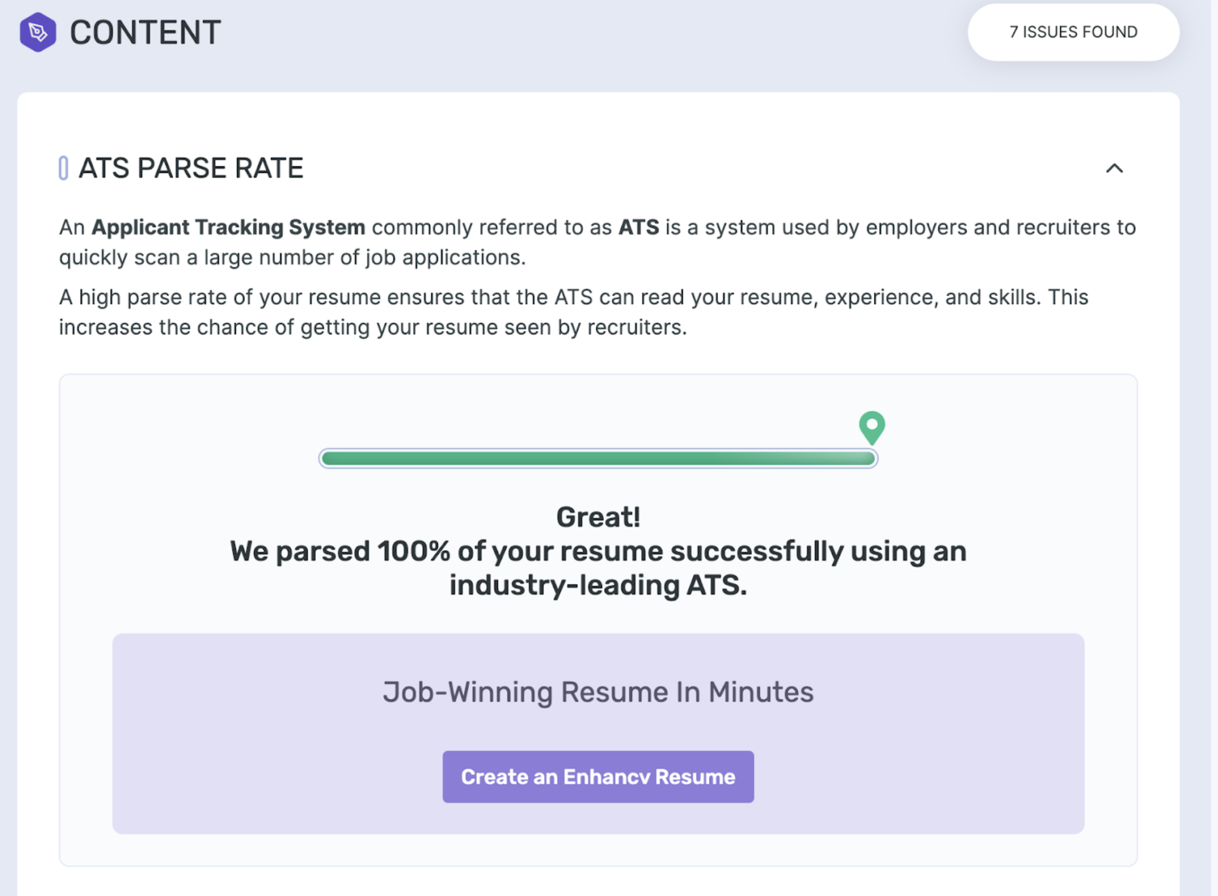The height and width of the screenshot is (896, 1218).
Task: Click the 'We parsed 100% of your resume' line
Action: [x=598, y=551]
